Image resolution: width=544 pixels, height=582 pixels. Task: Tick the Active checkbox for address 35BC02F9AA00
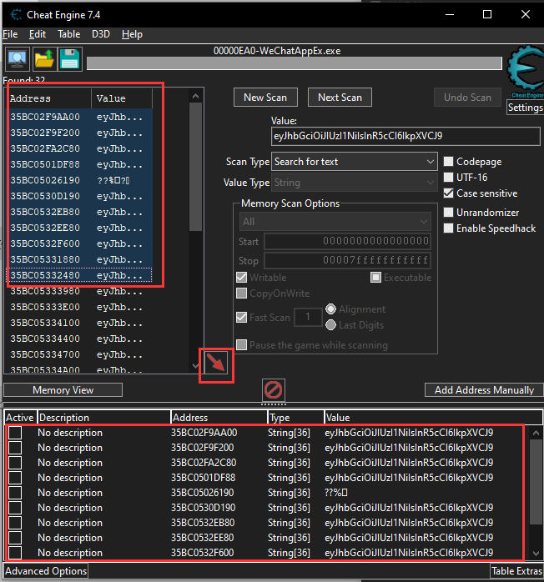[15, 433]
